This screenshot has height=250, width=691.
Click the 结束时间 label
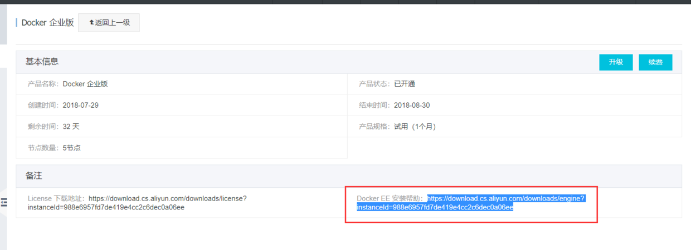(x=374, y=105)
